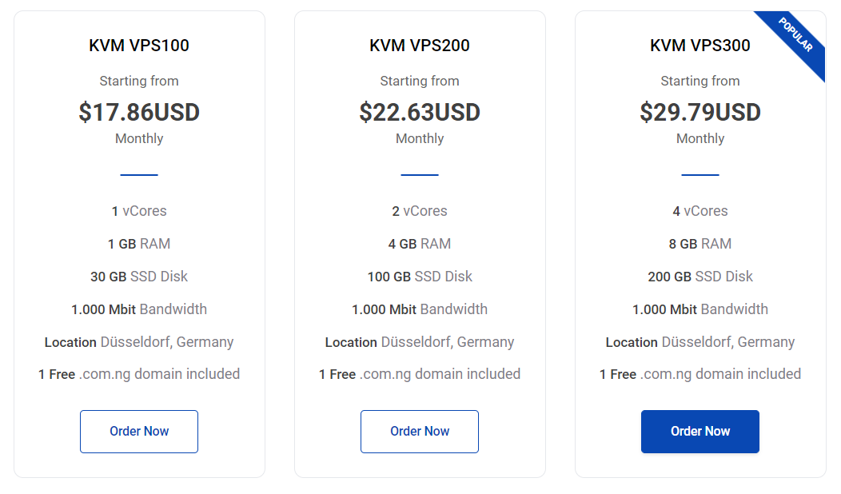Click the 8 GB RAM specification
841x494 pixels.
click(700, 244)
